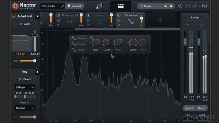219x123 pixels.
Task: Remove the Dimension module
Action: [x=119, y=25]
